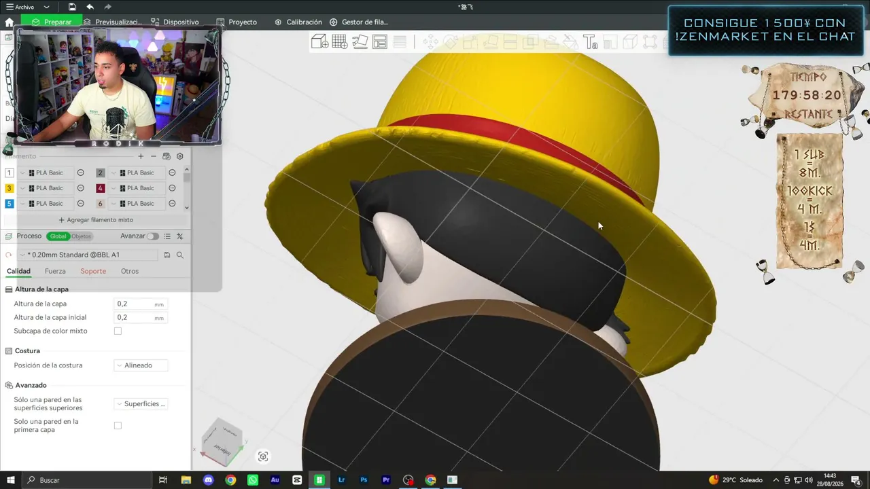Select the Text shape tool
This screenshot has height=489, width=870.
pyautogui.click(x=590, y=42)
